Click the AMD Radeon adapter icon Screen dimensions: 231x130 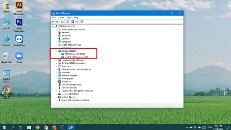(63, 54)
